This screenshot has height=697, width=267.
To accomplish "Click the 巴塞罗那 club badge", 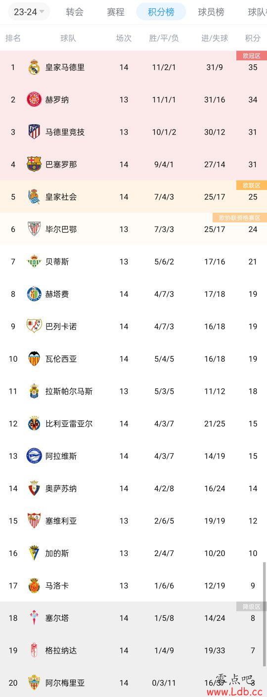I will tap(34, 164).
